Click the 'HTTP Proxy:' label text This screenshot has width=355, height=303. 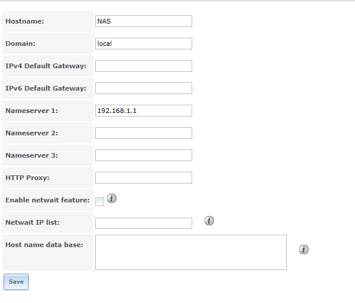tap(27, 178)
